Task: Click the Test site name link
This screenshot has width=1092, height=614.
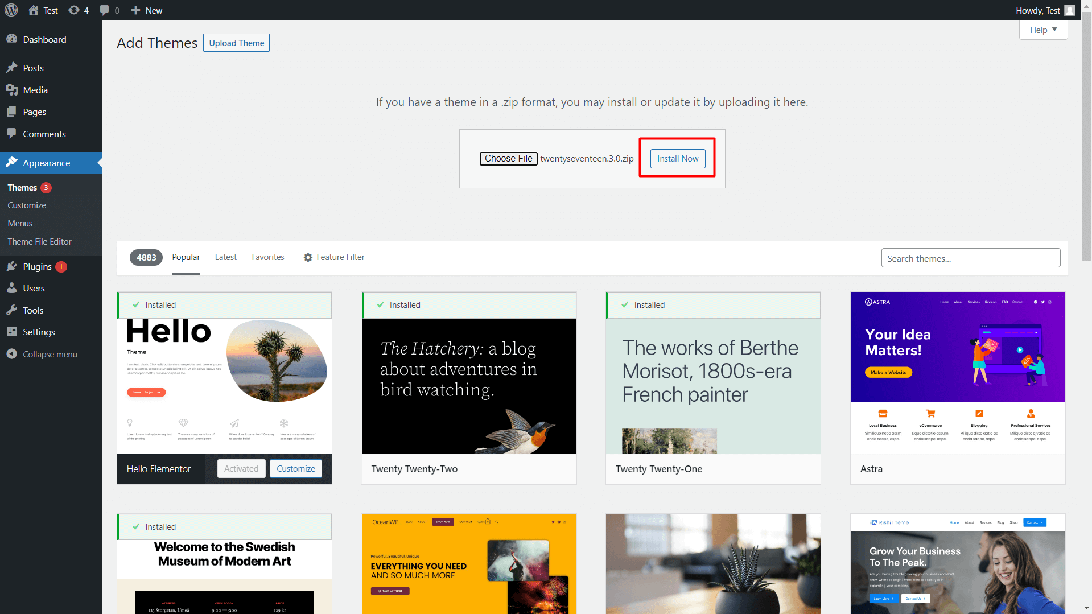Action: [51, 10]
